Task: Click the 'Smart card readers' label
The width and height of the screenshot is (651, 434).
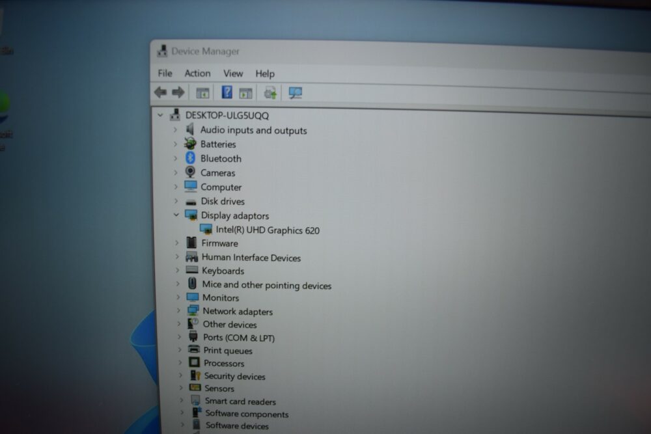Action: click(240, 401)
